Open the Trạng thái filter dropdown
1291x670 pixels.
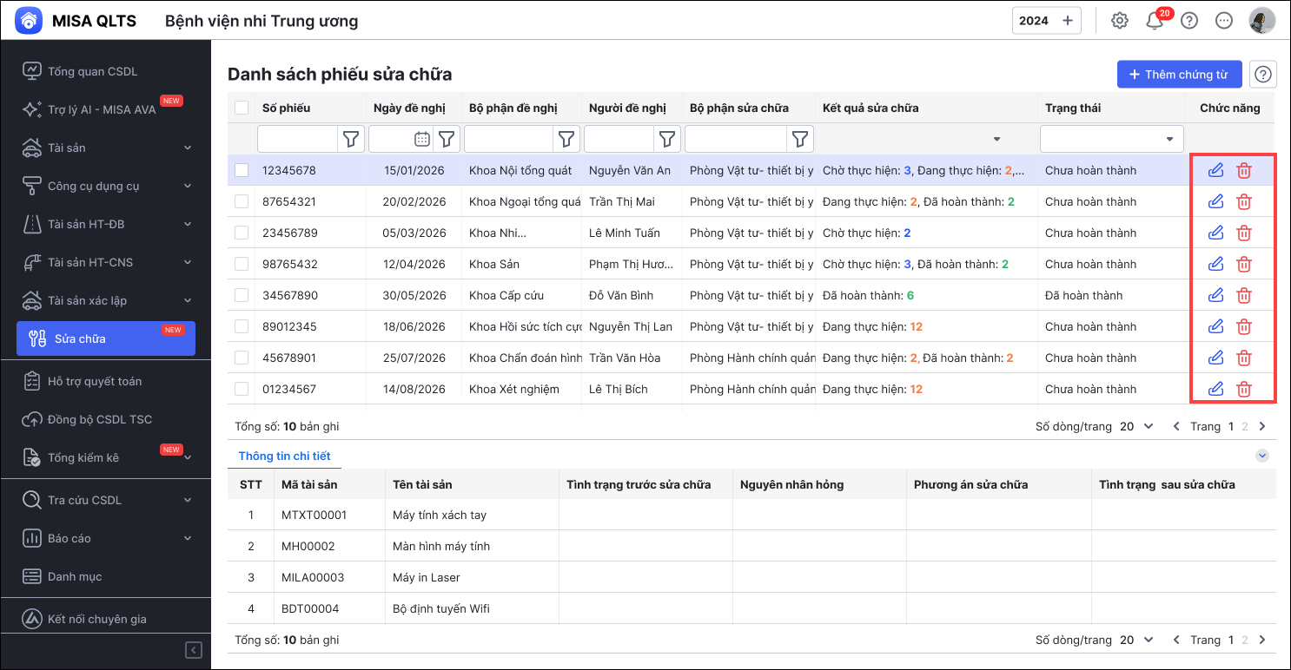tap(1111, 139)
